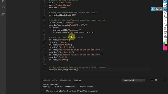Click line number 32 in the gutter
This screenshot has height=94, width=168.
[x=44, y=70]
